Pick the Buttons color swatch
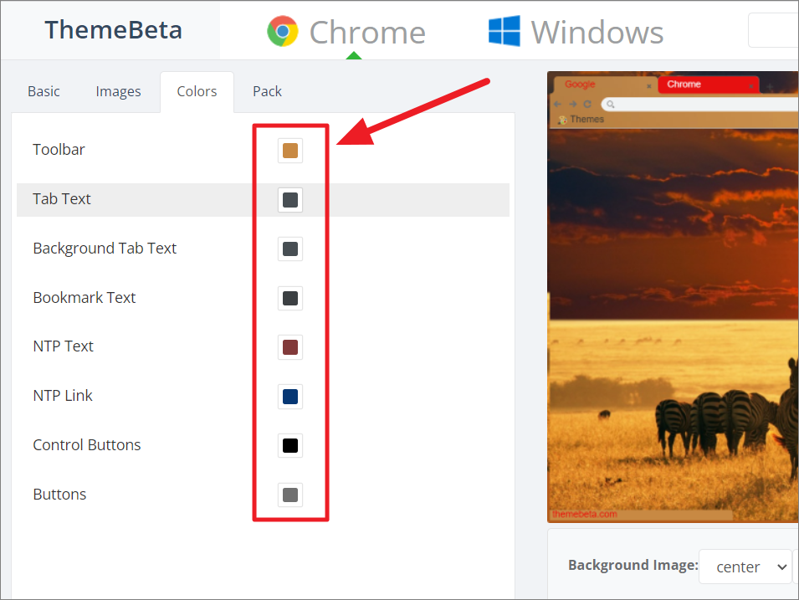The height and width of the screenshot is (600, 799). [290, 495]
